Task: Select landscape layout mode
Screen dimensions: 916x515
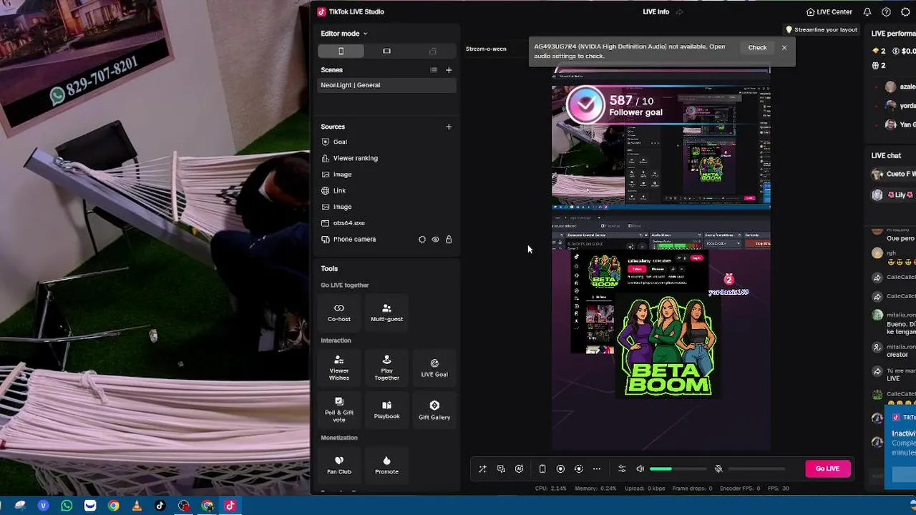Action: 386,51
